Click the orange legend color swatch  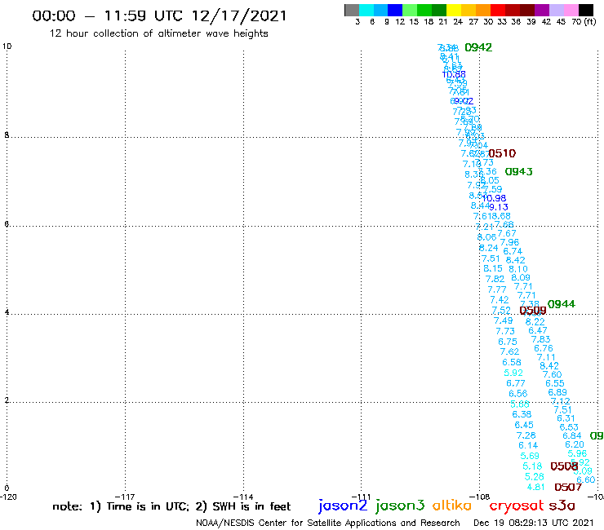point(482,10)
